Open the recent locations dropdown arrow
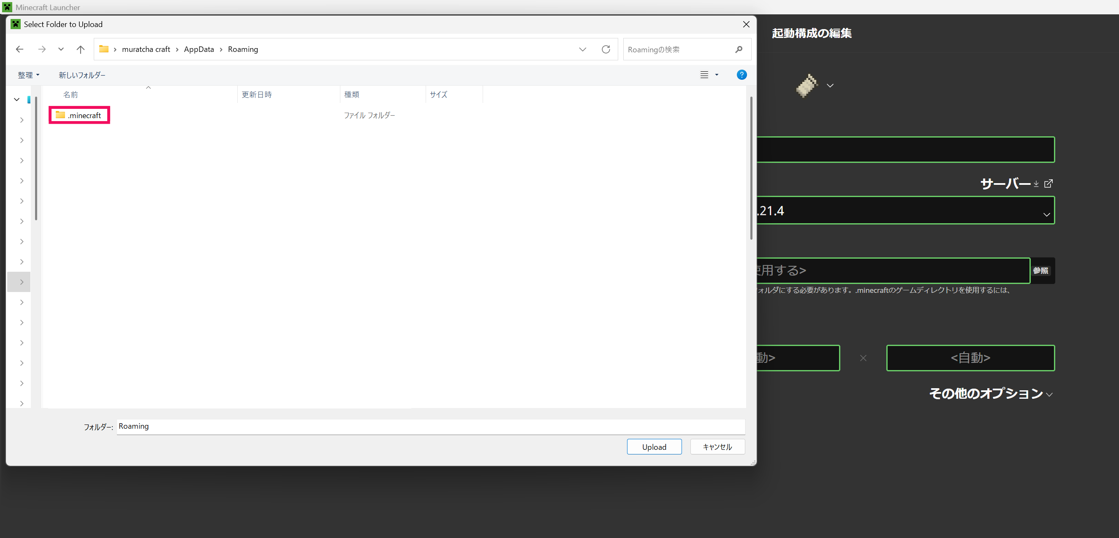 (61, 49)
